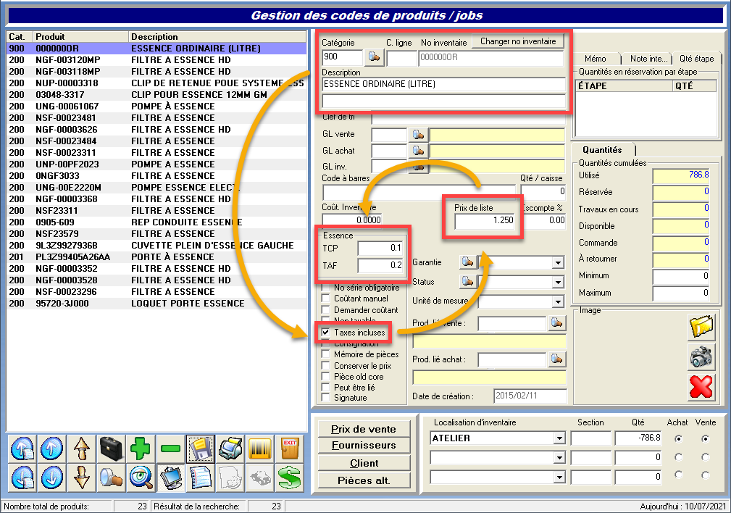Click the computer monitor icon

(170, 477)
